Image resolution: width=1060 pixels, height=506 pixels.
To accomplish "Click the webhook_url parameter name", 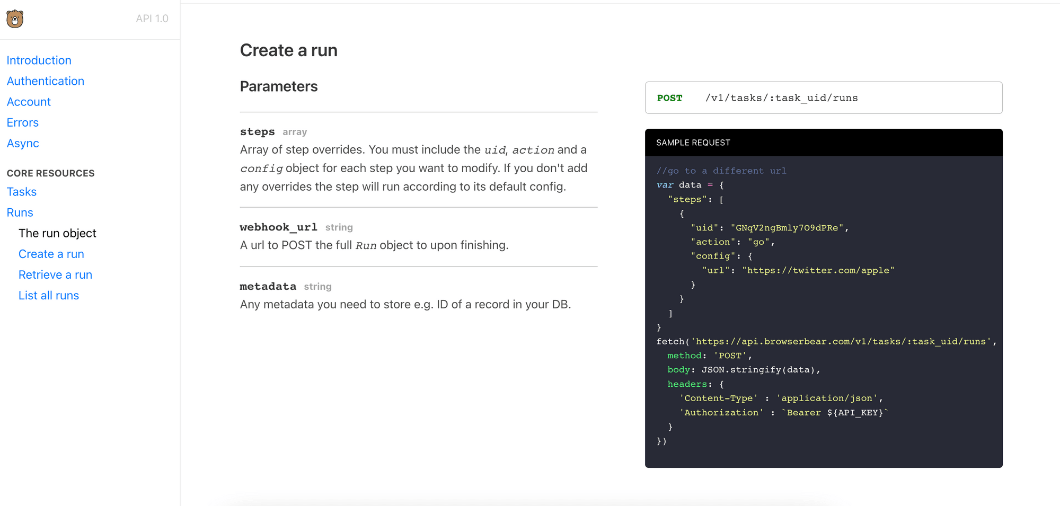I will 278,227.
